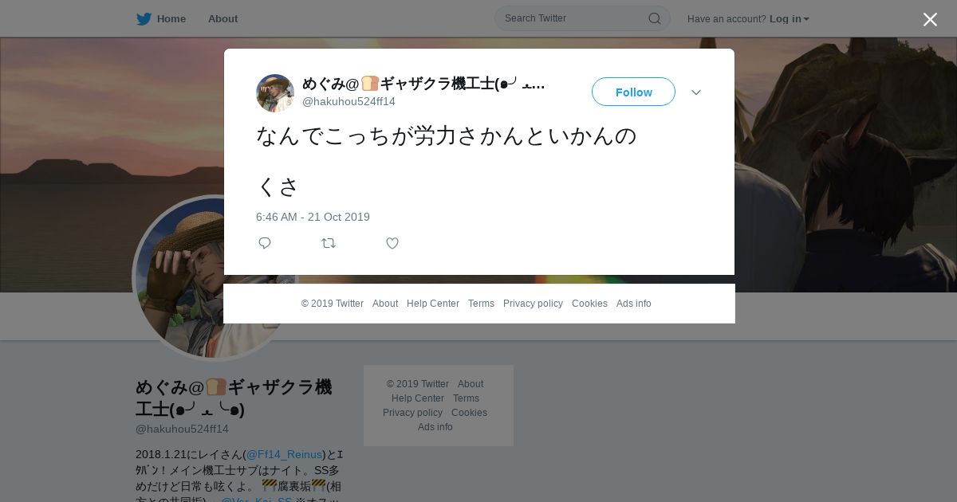The height and width of the screenshot is (502, 957).
Task: Like the tweet with the heart icon
Action: [392, 243]
